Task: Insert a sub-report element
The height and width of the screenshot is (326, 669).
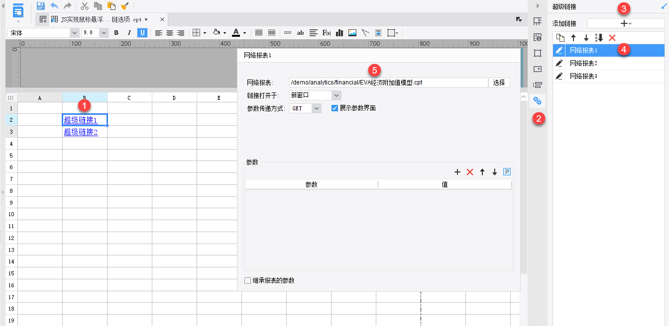Action: pos(378,33)
